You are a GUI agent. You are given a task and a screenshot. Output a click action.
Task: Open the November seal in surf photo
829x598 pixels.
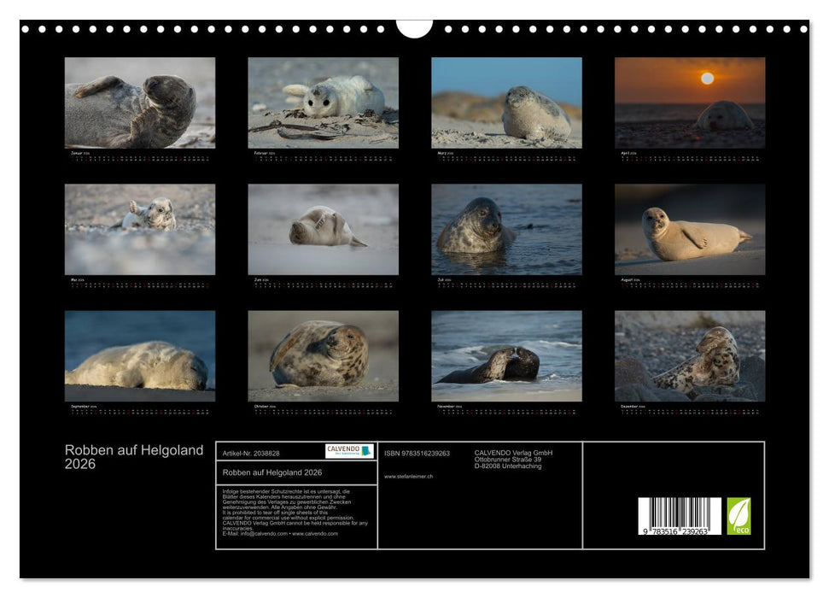point(506,355)
